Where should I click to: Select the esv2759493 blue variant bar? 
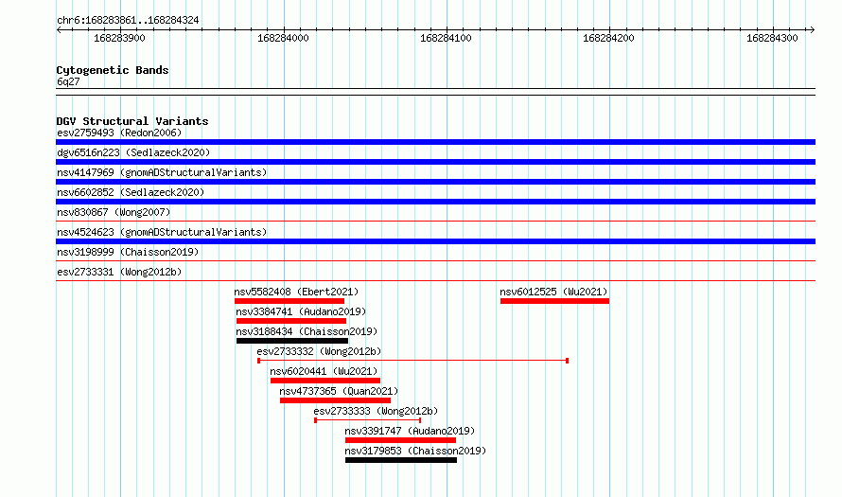pyautogui.click(x=435, y=142)
